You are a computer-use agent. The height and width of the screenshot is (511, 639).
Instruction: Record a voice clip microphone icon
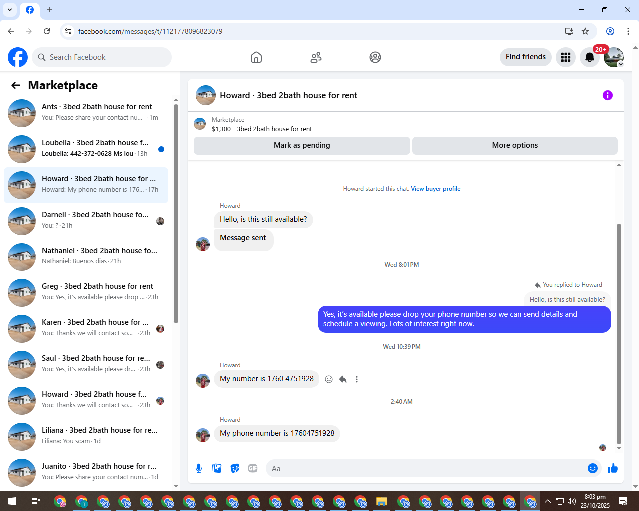pos(199,468)
